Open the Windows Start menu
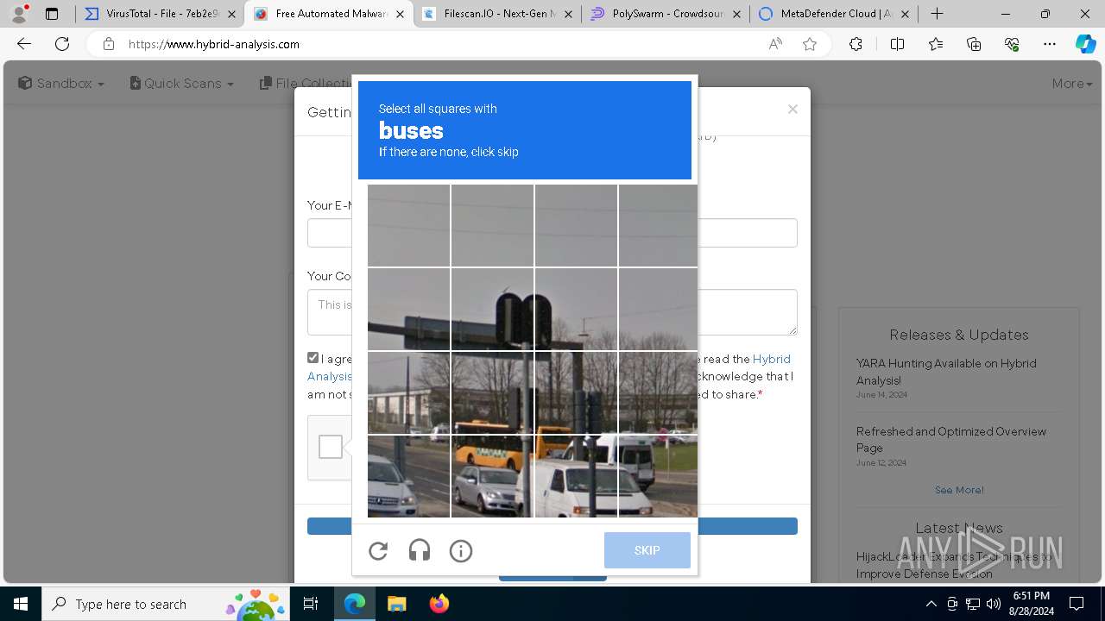Image resolution: width=1105 pixels, height=621 pixels. click(x=21, y=604)
